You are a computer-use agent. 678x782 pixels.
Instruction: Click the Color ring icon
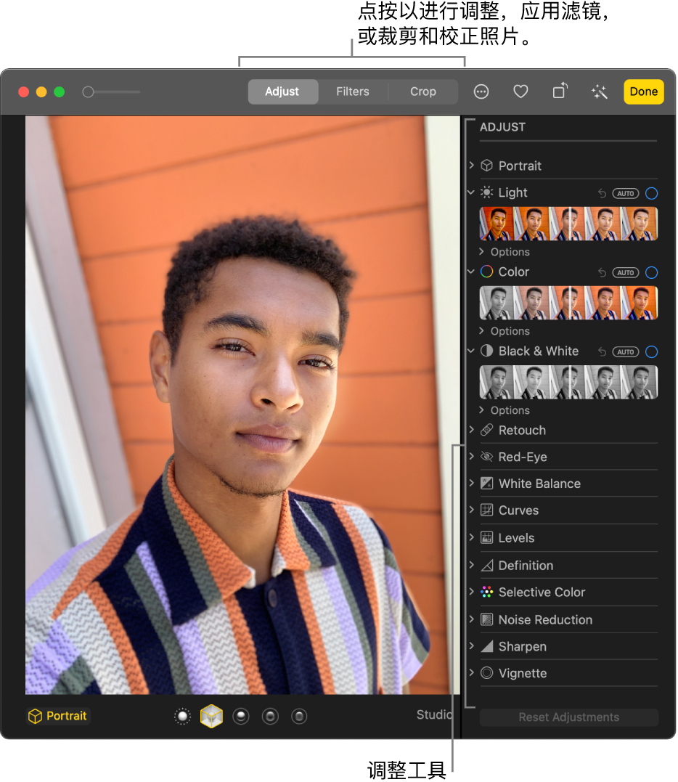[486, 272]
